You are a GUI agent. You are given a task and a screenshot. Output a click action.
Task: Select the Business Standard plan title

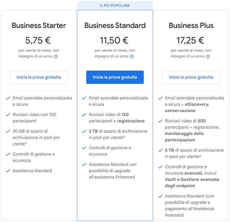point(115,26)
